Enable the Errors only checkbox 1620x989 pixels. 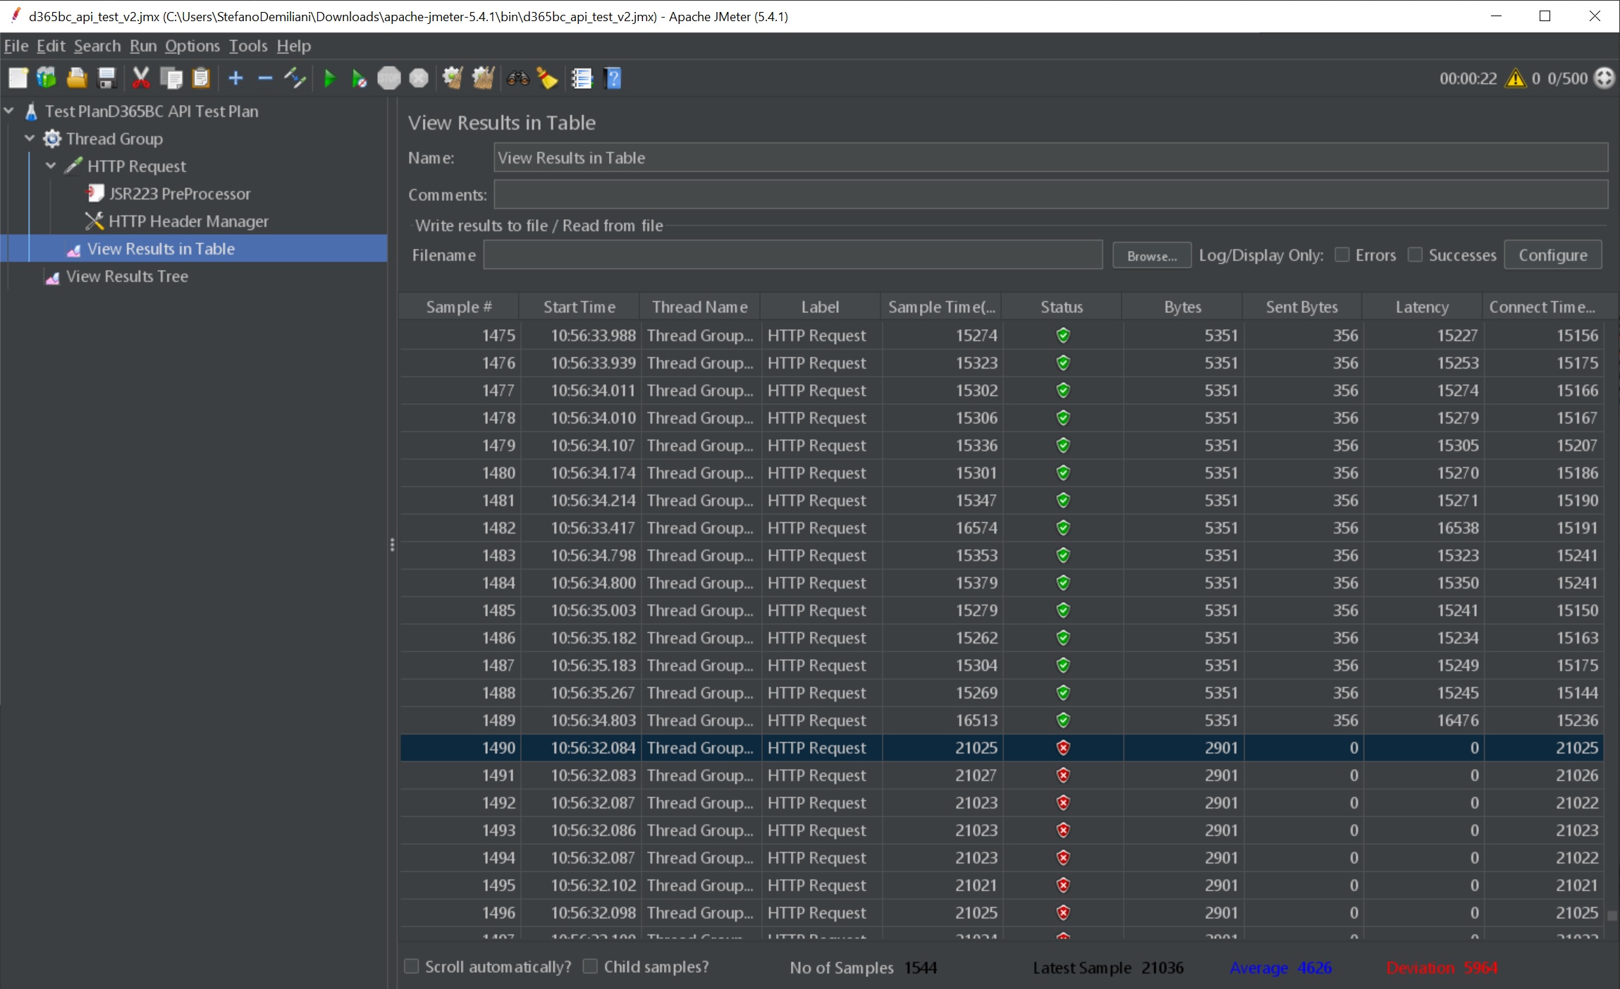[x=1342, y=254]
